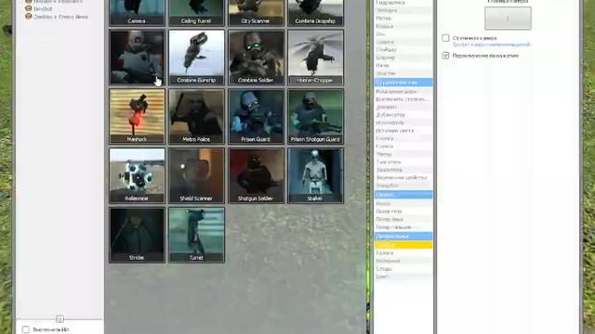Select the Позер глаз tool
This screenshot has width=595, height=334.
[x=403, y=212]
